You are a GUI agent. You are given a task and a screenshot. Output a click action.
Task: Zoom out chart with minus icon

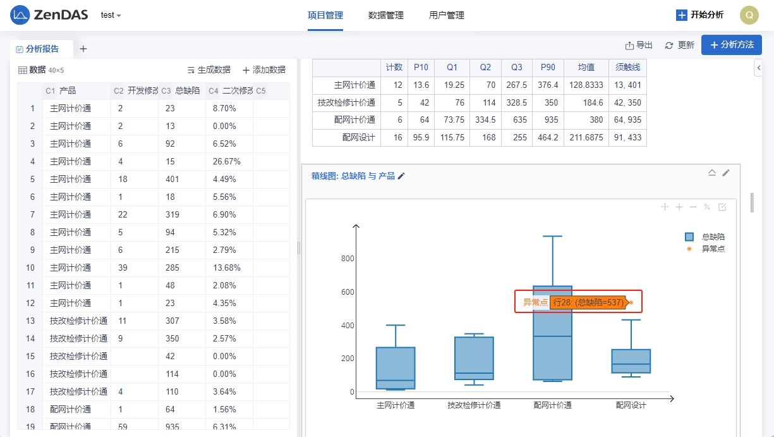pos(693,207)
